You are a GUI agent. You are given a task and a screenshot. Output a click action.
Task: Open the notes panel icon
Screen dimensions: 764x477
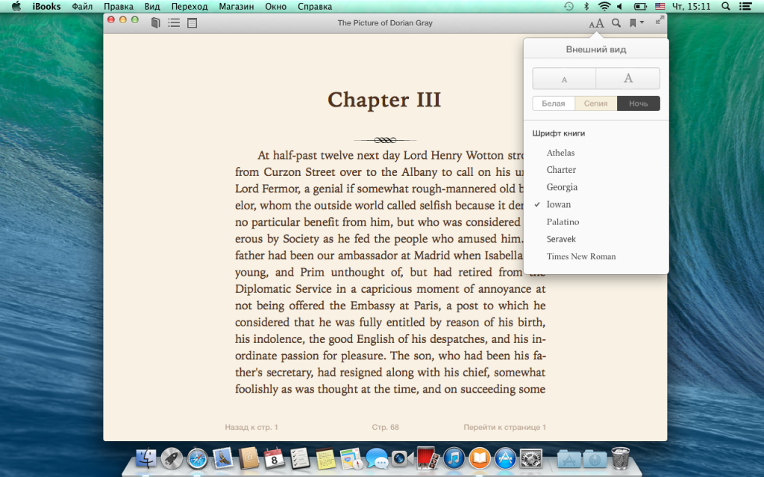(x=192, y=23)
